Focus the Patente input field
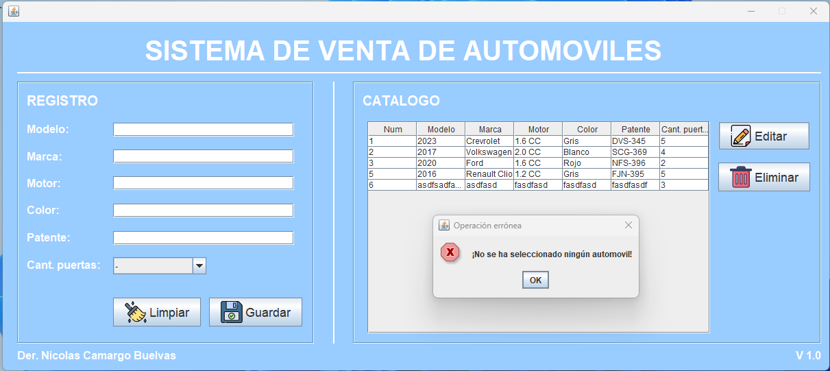Image resolution: width=830 pixels, height=371 pixels. pos(203,238)
